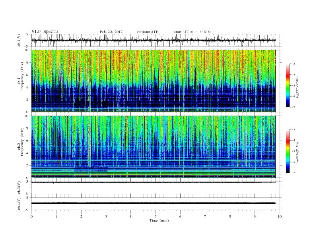315x243 pixels.
Task: Click the time axis tick label "3"
Action: point(106,216)
